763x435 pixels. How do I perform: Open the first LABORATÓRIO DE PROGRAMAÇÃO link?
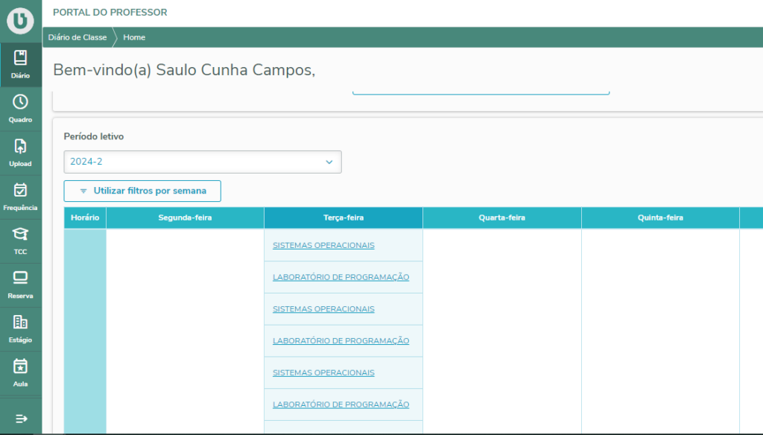pyautogui.click(x=341, y=277)
